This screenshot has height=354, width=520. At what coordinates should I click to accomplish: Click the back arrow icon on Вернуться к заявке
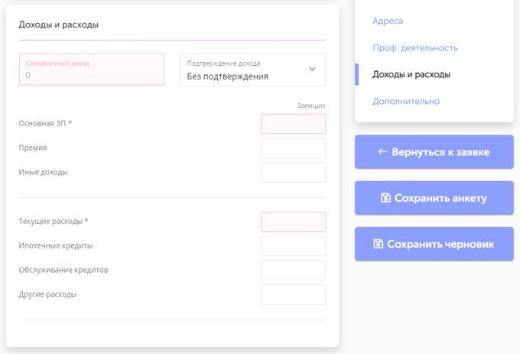point(383,152)
